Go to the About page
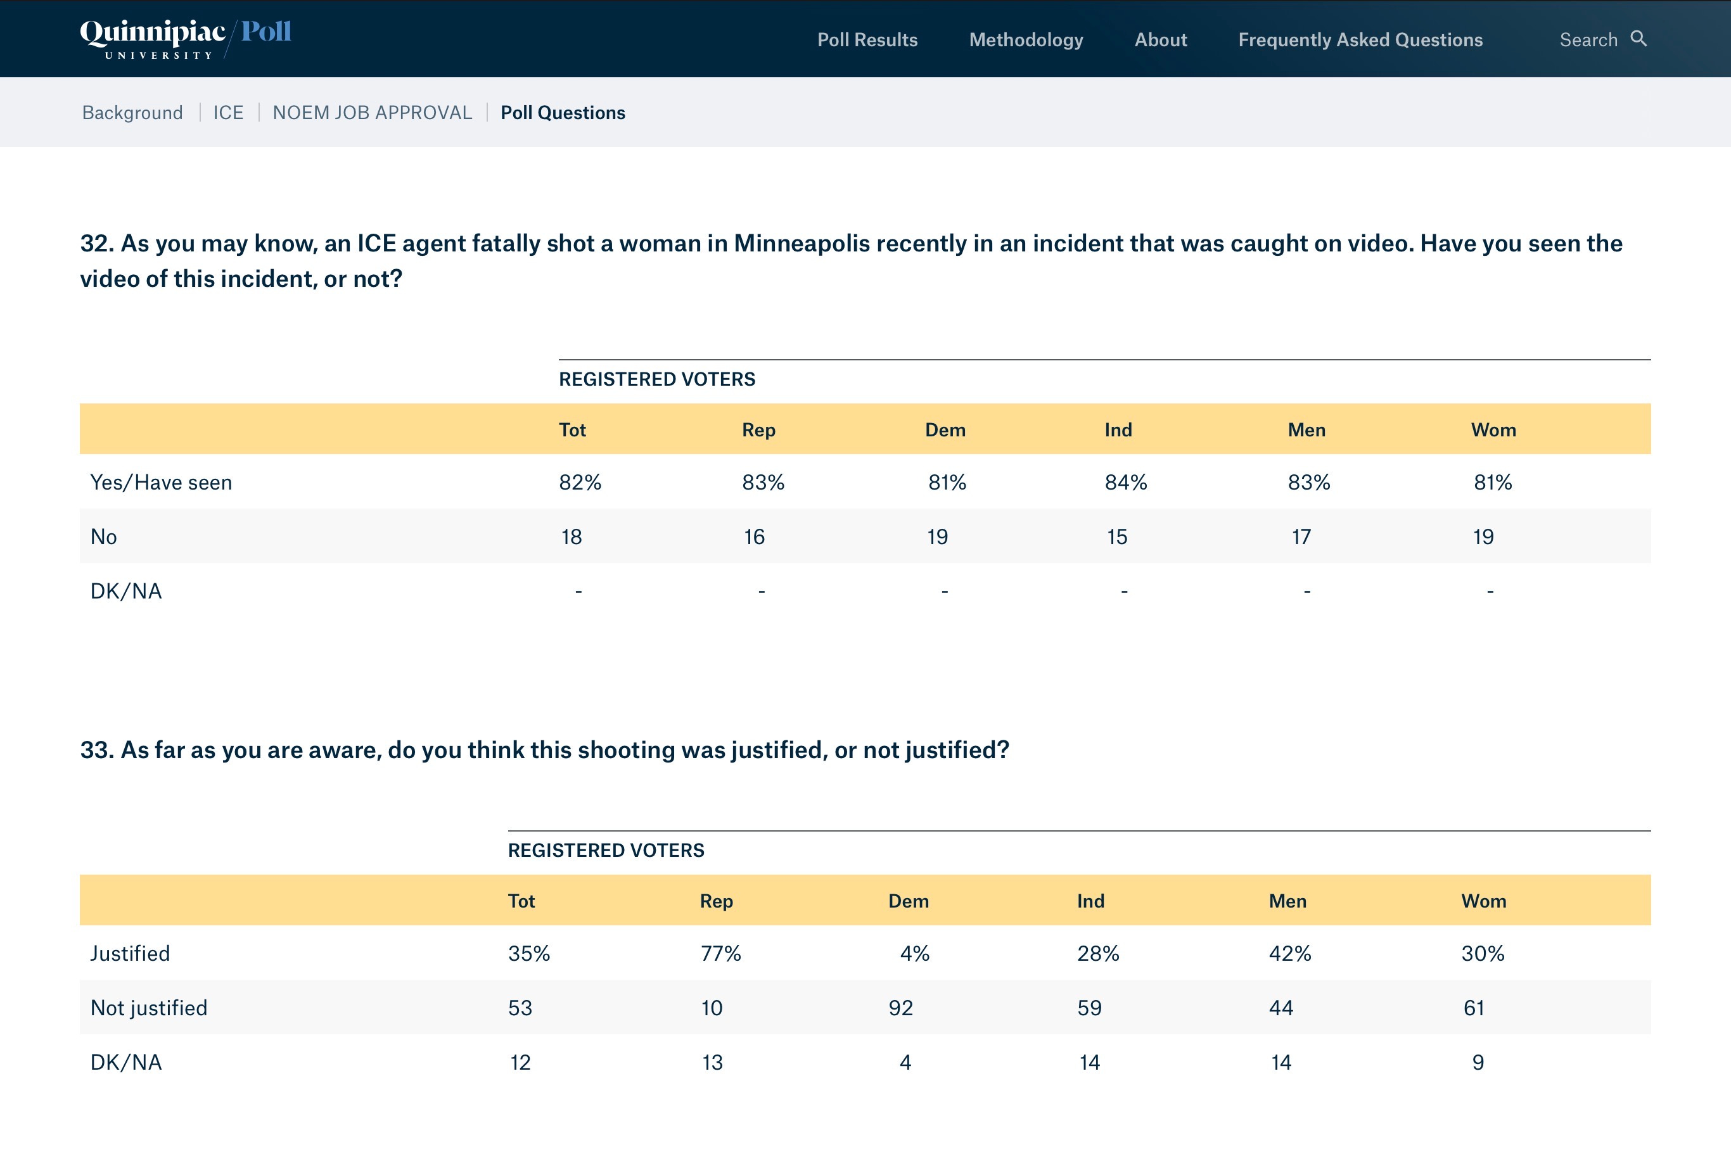This screenshot has width=1731, height=1159. [1160, 40]
